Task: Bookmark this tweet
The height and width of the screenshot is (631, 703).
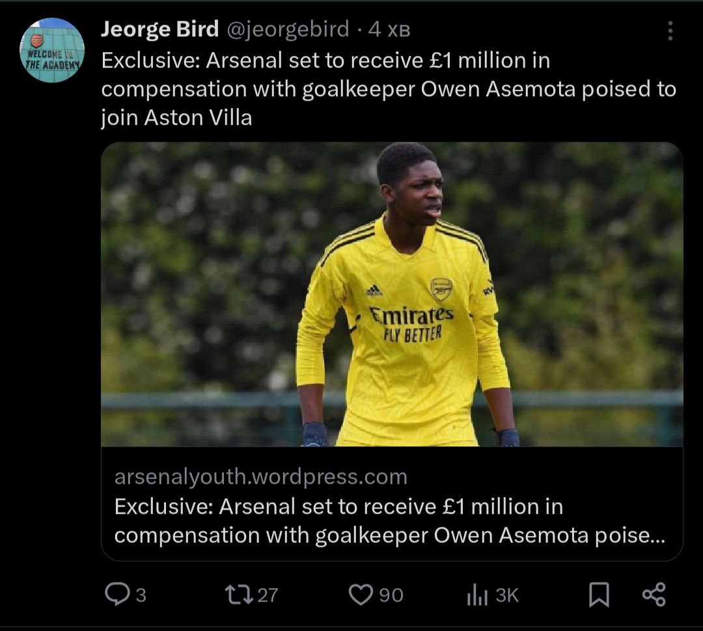Action: [x=599, y=594]
